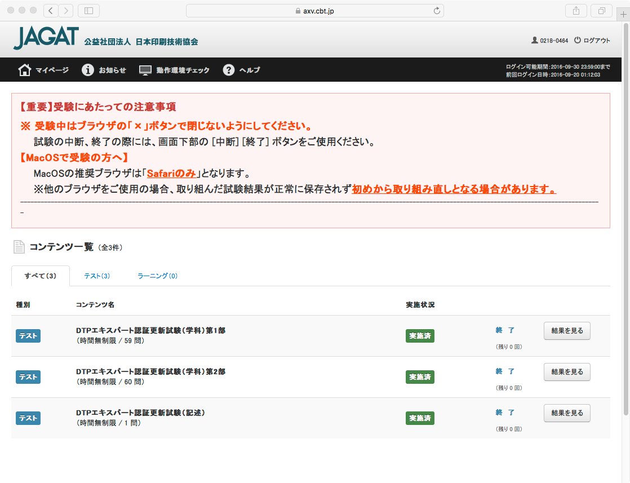This screenshot has width=630, height=483.
Task: Click the (時間無制限 / 59 問) text
Action: [x=110, y=341]
